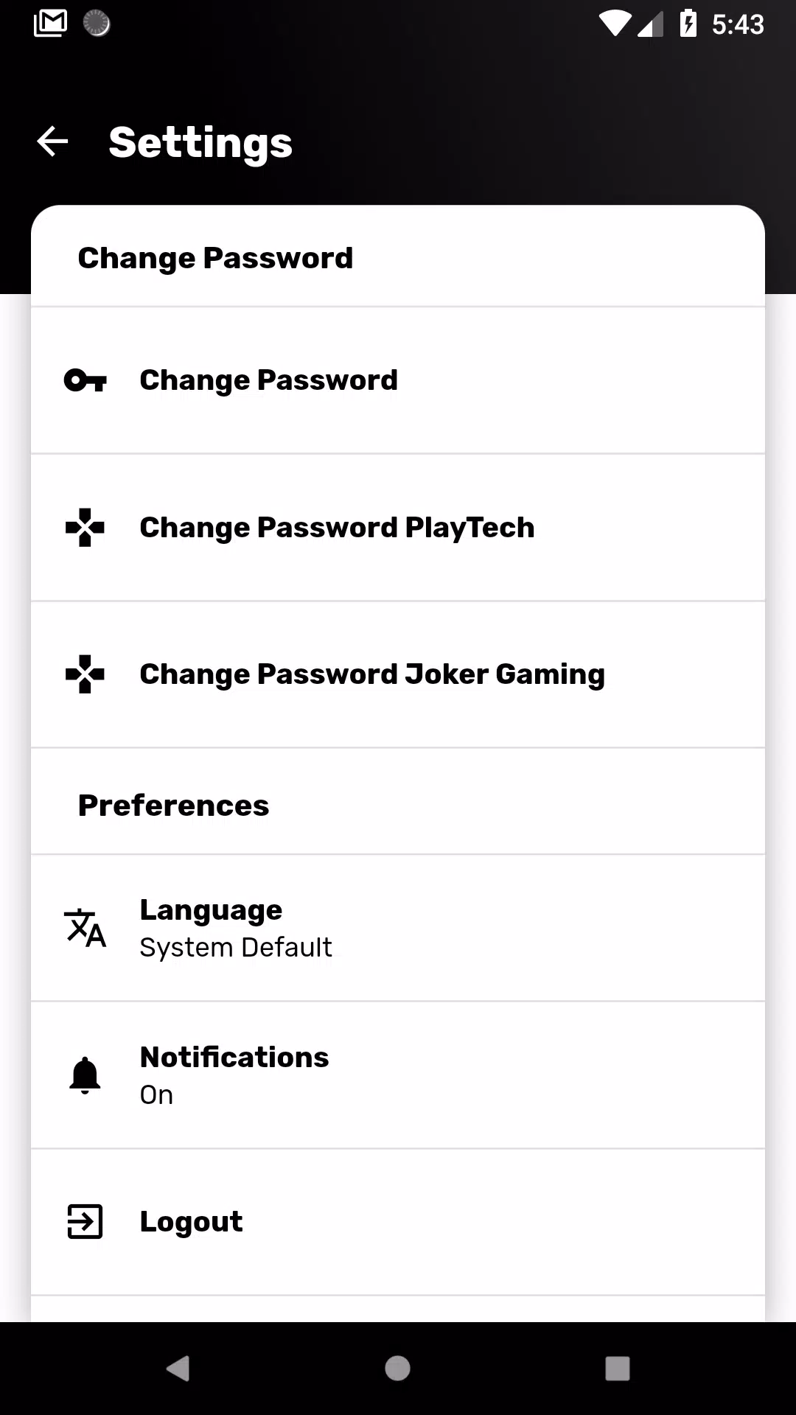The width and height of the screenshot is (796, 1415).
Task: Click the translate icon beside Language
Action: tap(85, 928)
